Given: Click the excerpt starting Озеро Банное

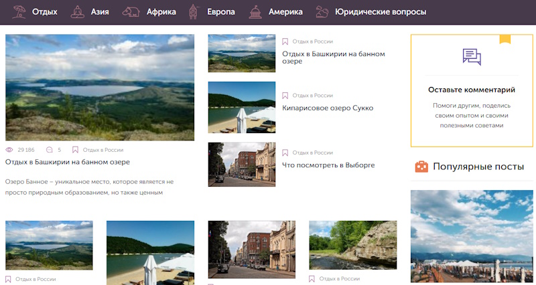Looking at the screenshot, I should pos(90,187).
